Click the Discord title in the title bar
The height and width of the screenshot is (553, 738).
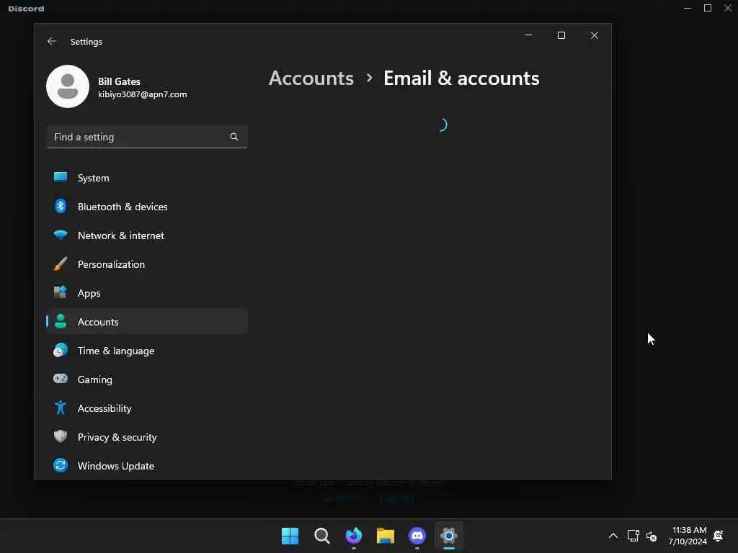point(27,9)
